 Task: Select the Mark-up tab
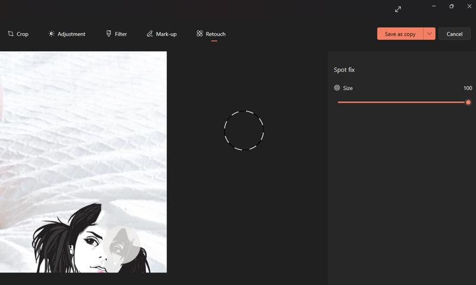tap(162, 34)
